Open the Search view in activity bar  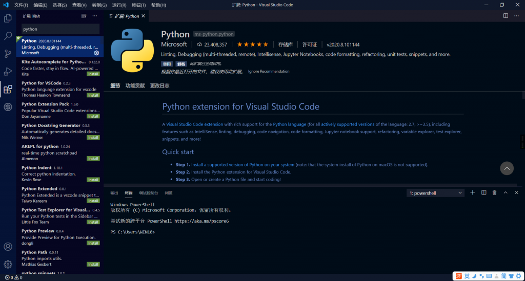click(8, 36)
